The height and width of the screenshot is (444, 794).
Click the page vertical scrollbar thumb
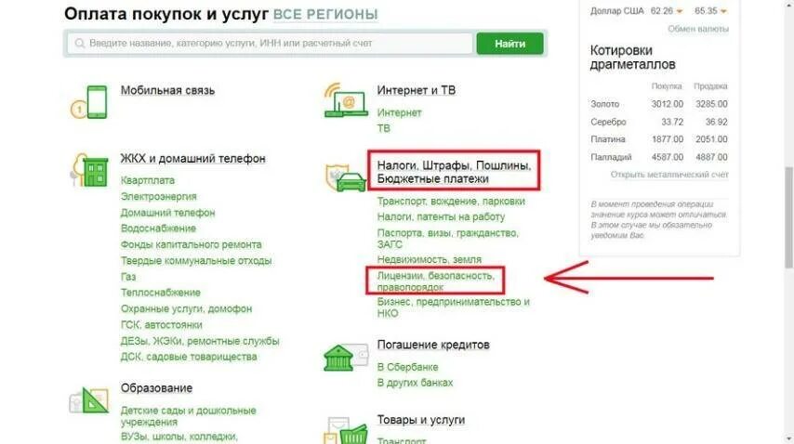pos(788,217)
